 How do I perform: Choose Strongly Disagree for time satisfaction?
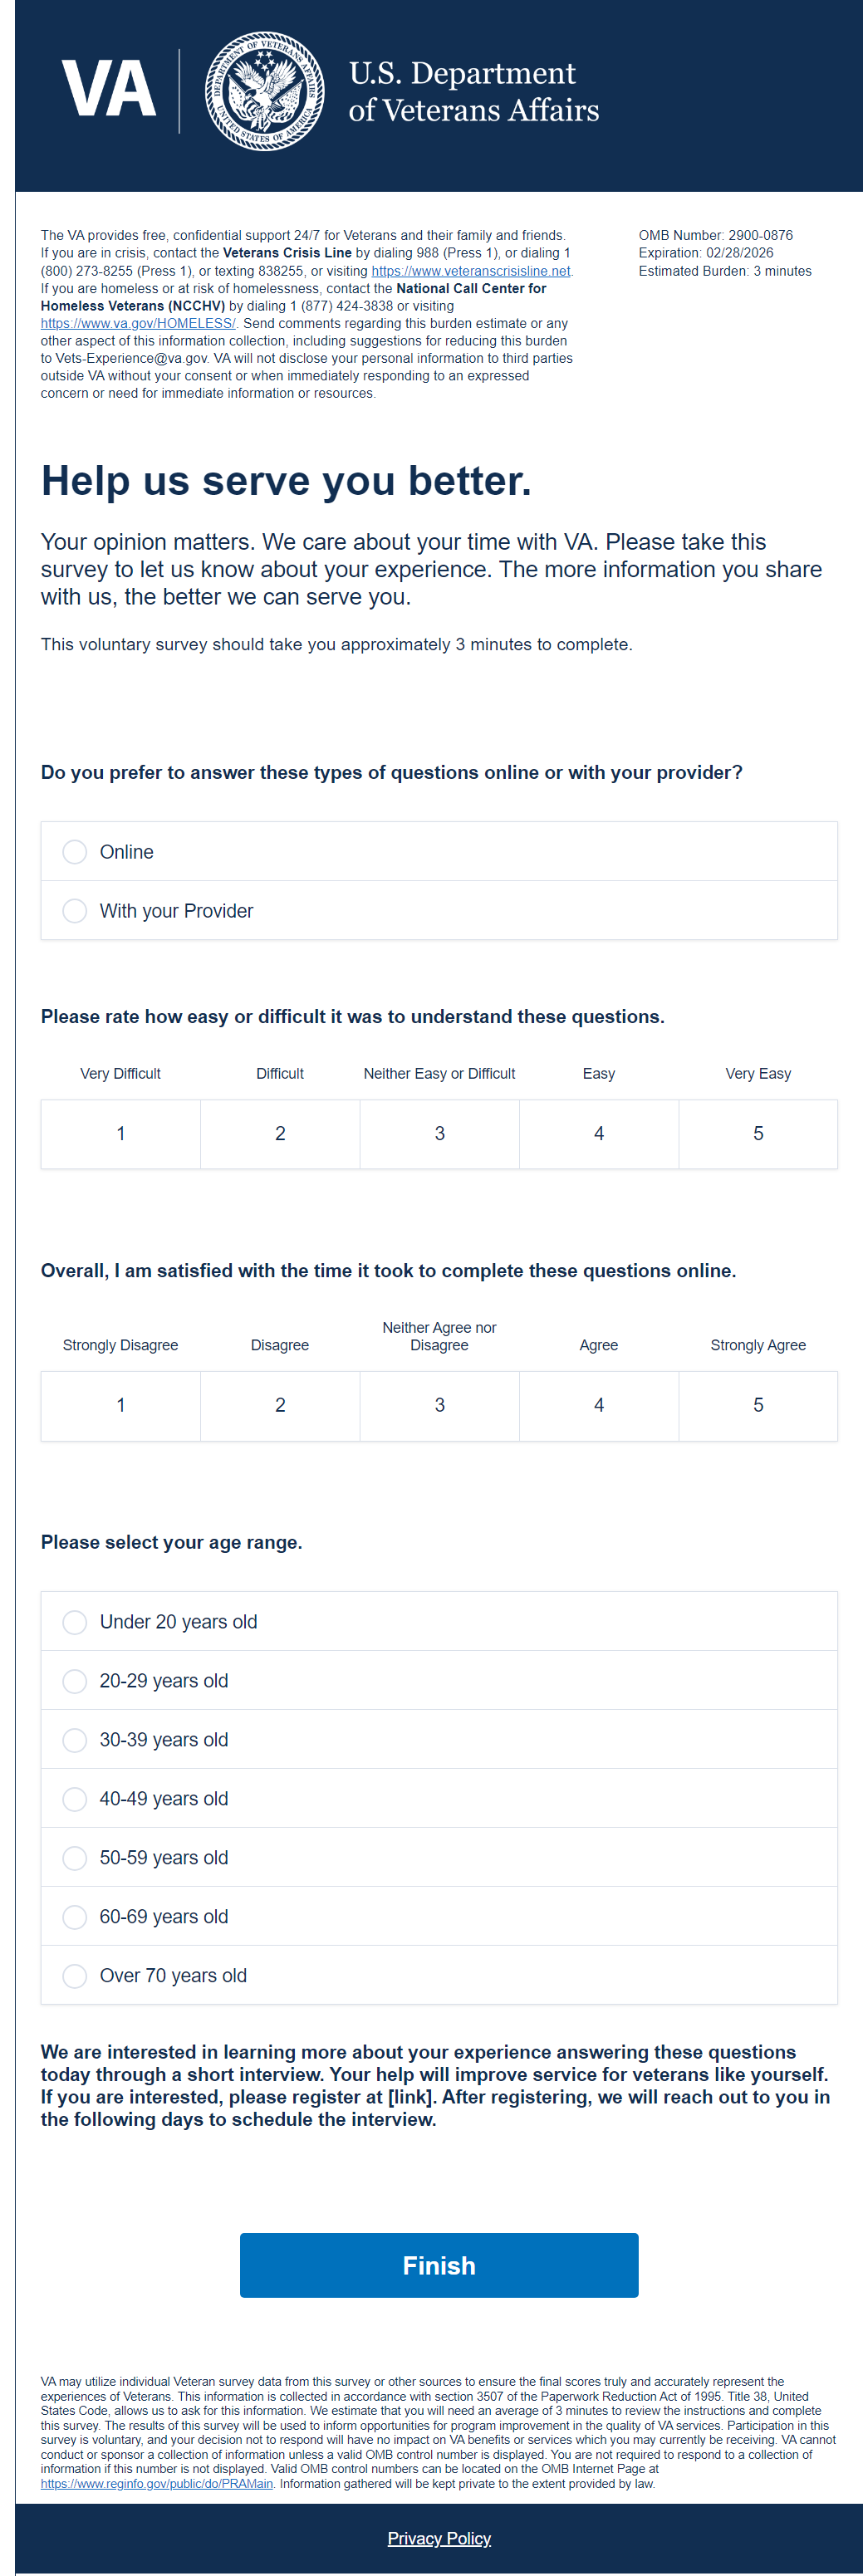(x=121, y=1405)
